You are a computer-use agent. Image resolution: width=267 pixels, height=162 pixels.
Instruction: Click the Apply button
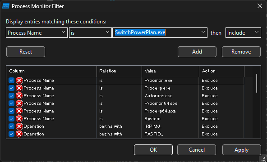pyautogui.click(x=241, y=150)
